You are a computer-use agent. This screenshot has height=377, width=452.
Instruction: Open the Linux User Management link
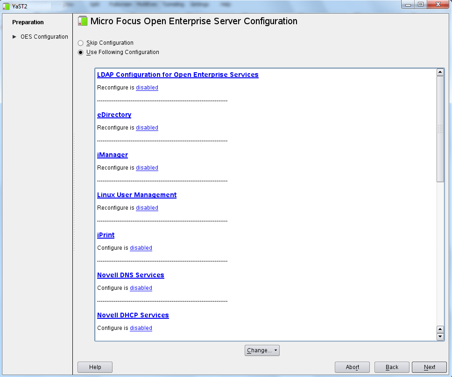pyautogui.click(x=137, y=195)
